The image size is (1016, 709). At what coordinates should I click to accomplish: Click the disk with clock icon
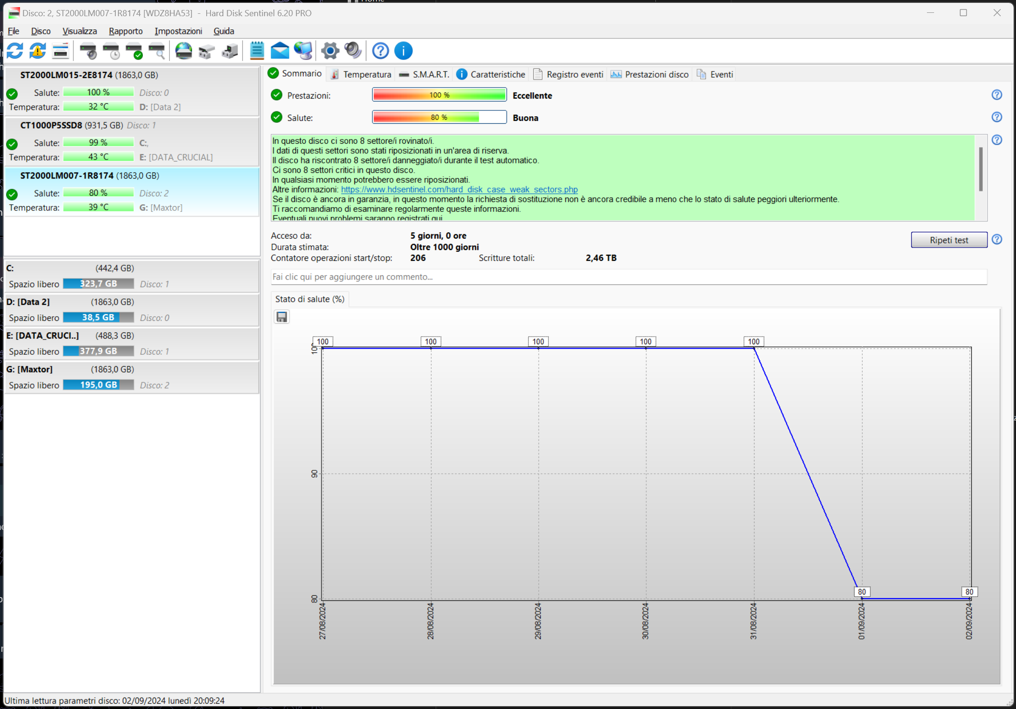point(111,50)
